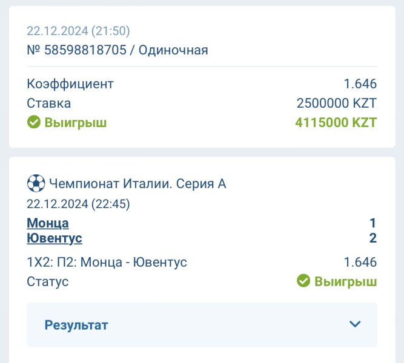Click the stake amount 2500000 KZT
Screen dimensions: 404x363
[337, 103]
